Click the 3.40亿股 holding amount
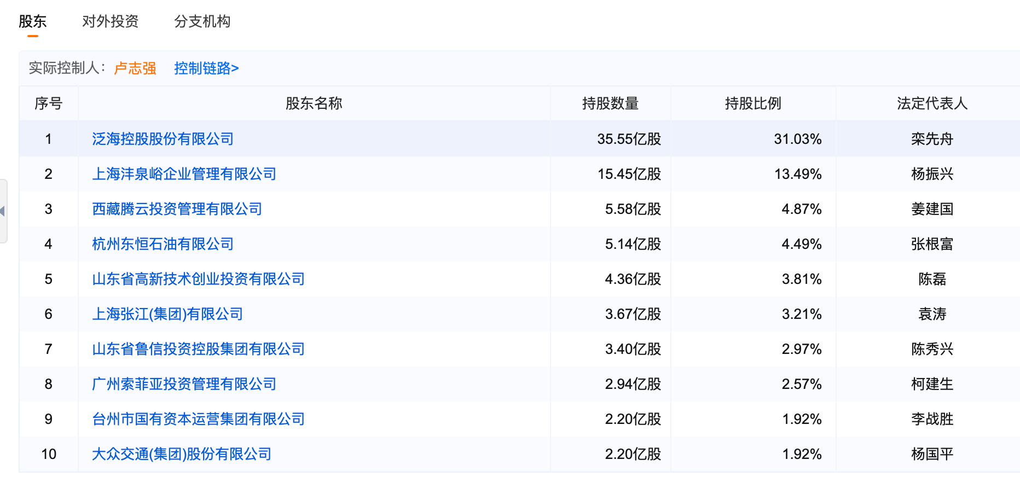 point(633,349)
